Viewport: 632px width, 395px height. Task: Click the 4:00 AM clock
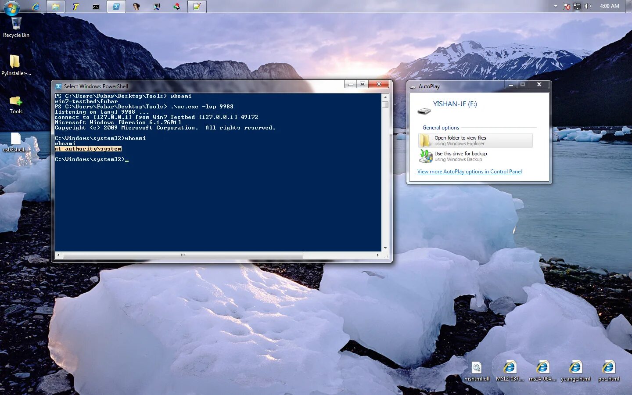(610, 6)
